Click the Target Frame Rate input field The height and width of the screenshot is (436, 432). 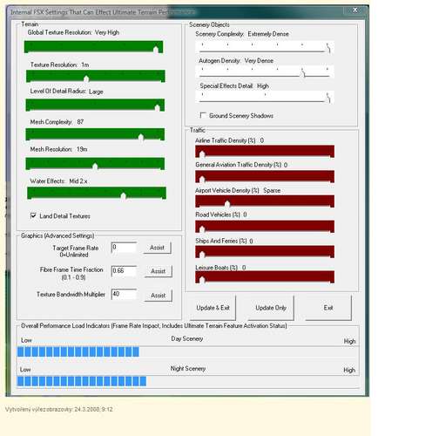tap(124, 248)
